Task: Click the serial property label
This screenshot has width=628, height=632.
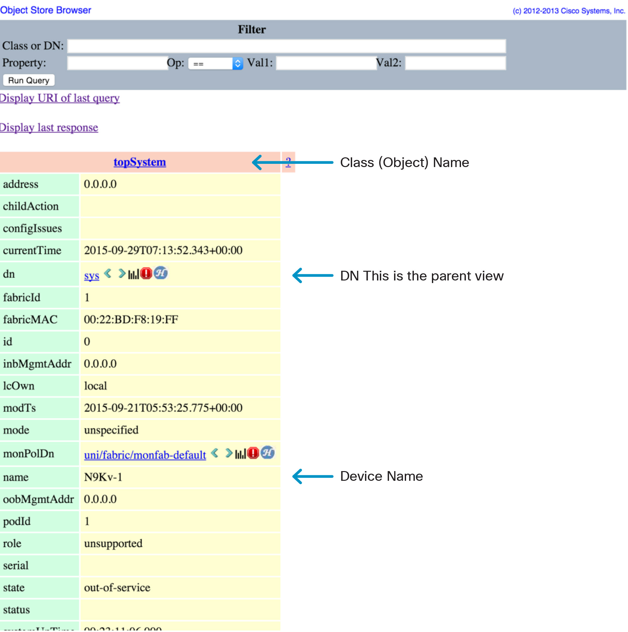Action: tap(16, 565)
